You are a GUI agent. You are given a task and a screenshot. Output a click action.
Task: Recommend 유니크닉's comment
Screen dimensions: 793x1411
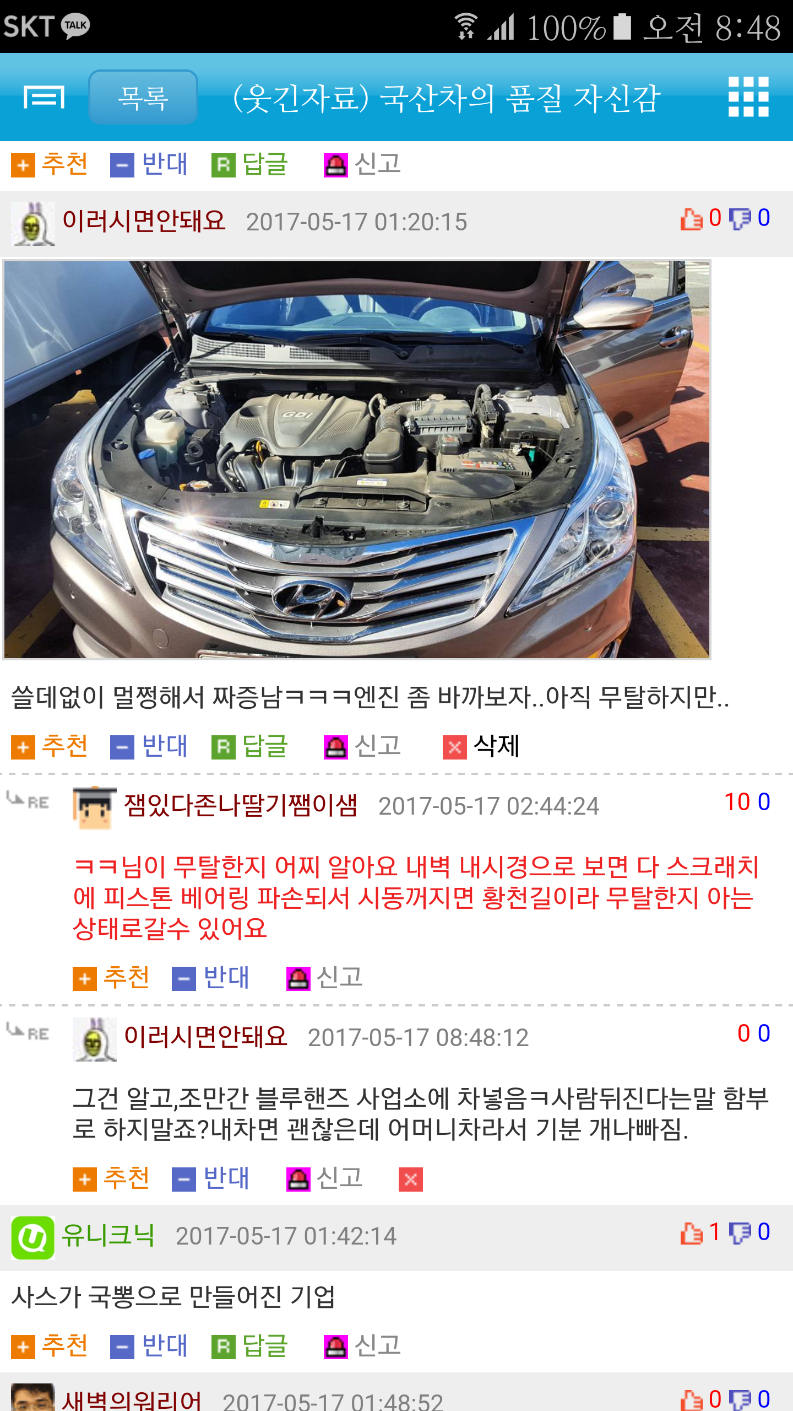click(x=50, y=1346)
